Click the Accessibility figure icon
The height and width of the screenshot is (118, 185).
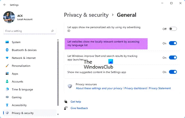[x=7, y=105]
